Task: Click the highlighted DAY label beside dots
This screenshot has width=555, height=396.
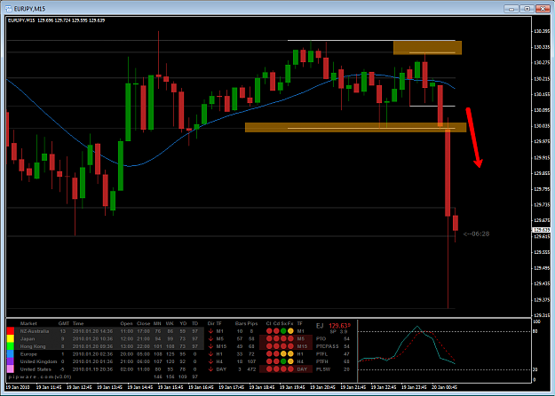Action: [302, 369]
